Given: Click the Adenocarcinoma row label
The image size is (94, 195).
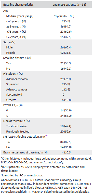Looking at the screenshot, I should 17,79.
